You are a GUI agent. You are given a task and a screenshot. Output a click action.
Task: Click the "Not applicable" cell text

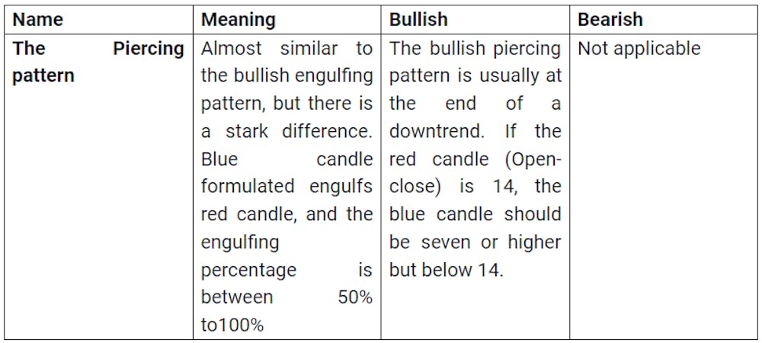point(639,49)
